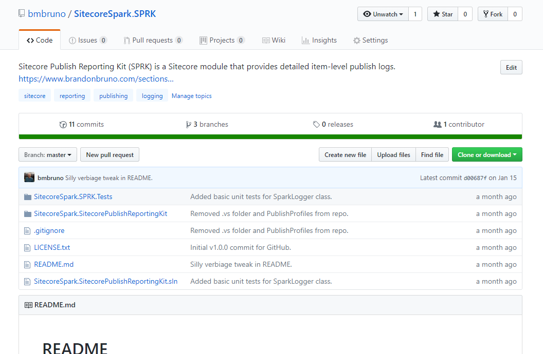The image size is (543, 354).
Task: Open the .gitignore file
Action: click(x=49, y=231)
